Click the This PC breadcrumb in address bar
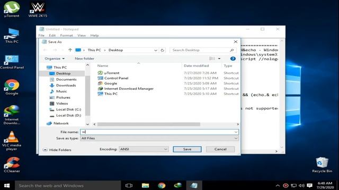 [94, 50]
